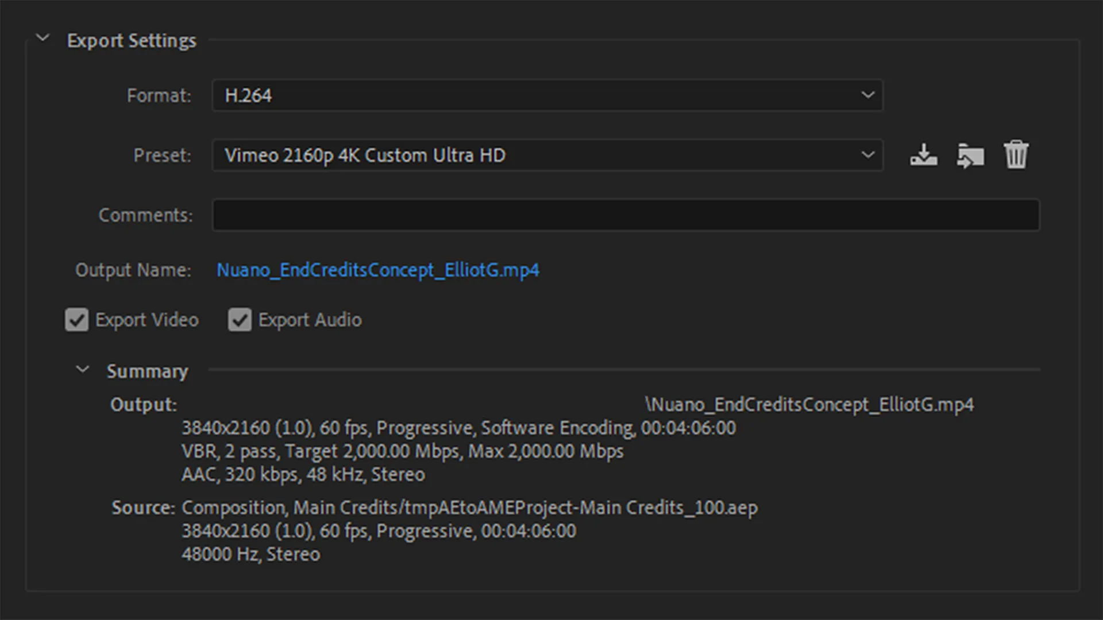
Task: Select line with Software Encoding, 00:04:06:00
Action: coord(458,428)
